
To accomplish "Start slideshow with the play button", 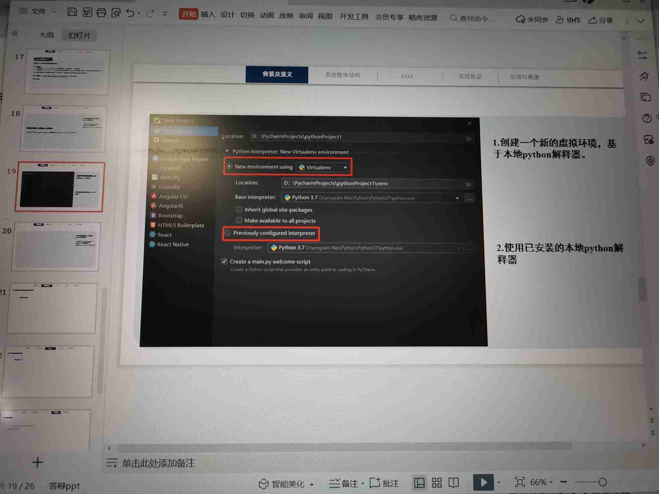I will (x=483, y=482).
